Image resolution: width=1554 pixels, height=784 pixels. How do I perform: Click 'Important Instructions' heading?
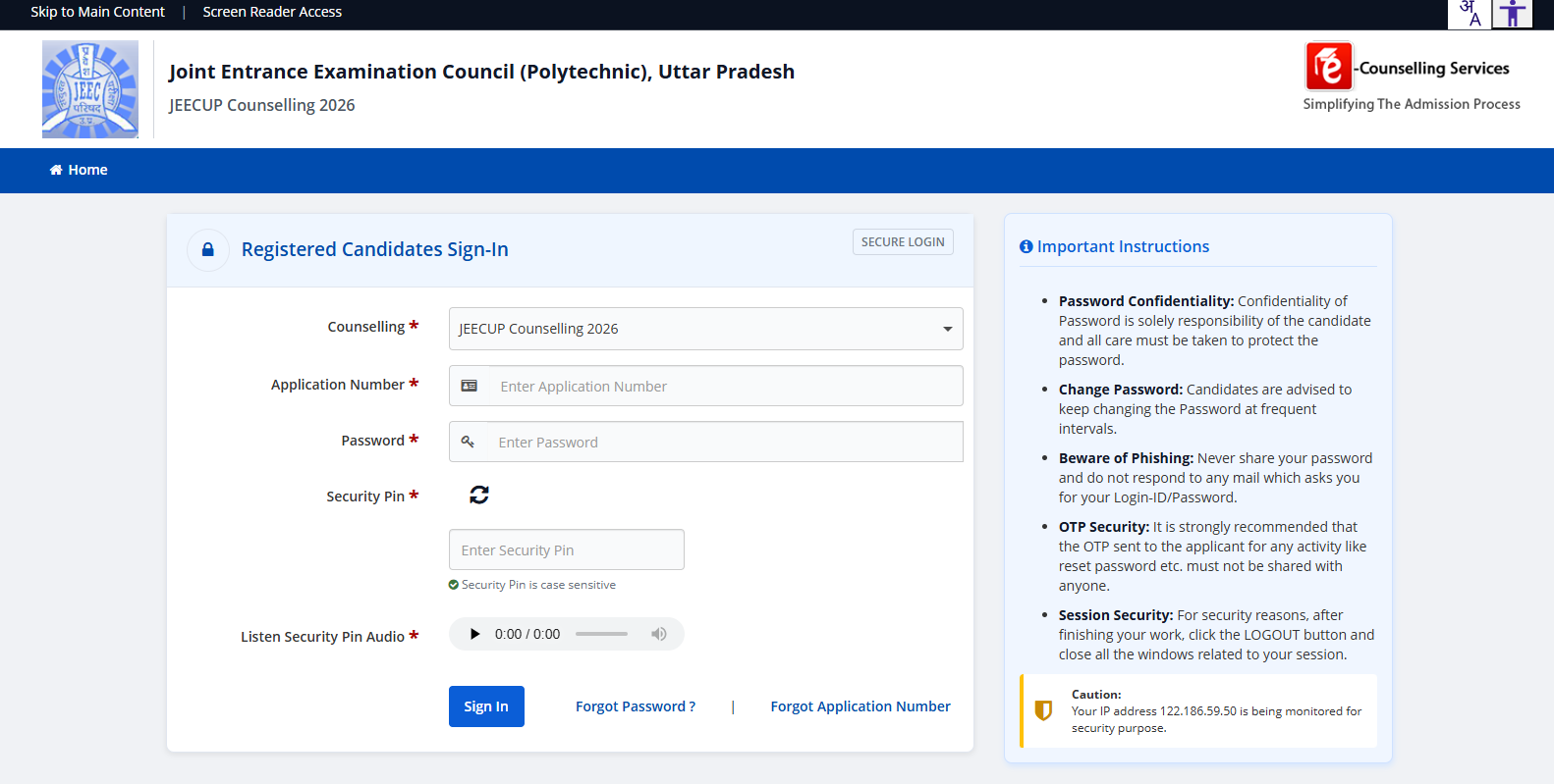pos(1123,247)
